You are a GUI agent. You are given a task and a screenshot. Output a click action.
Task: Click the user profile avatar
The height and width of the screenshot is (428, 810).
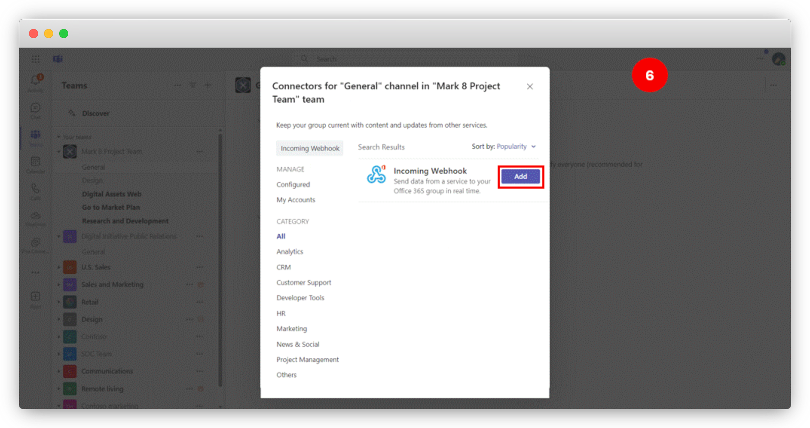click(x=778, y=59)
